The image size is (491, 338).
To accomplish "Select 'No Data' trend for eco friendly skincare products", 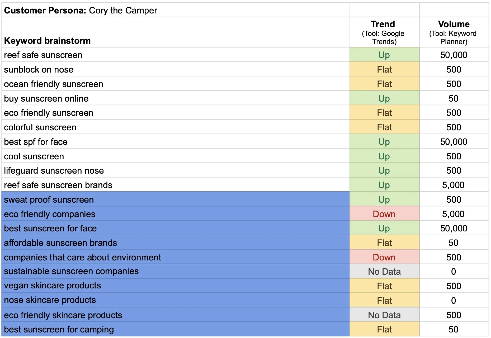I will click(385, 315).
